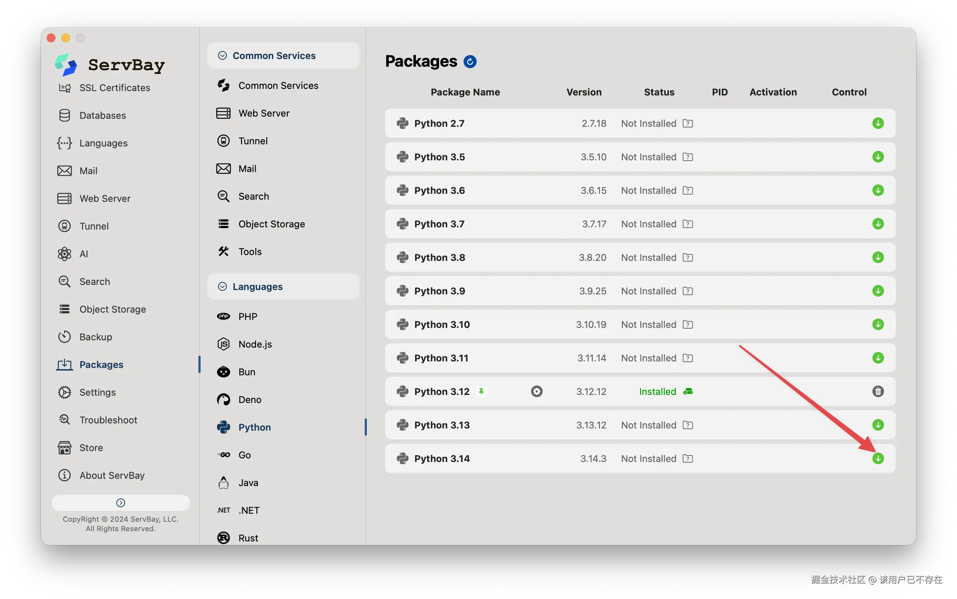Open Python 3.12 settings gear

click(x=536, y=391)
